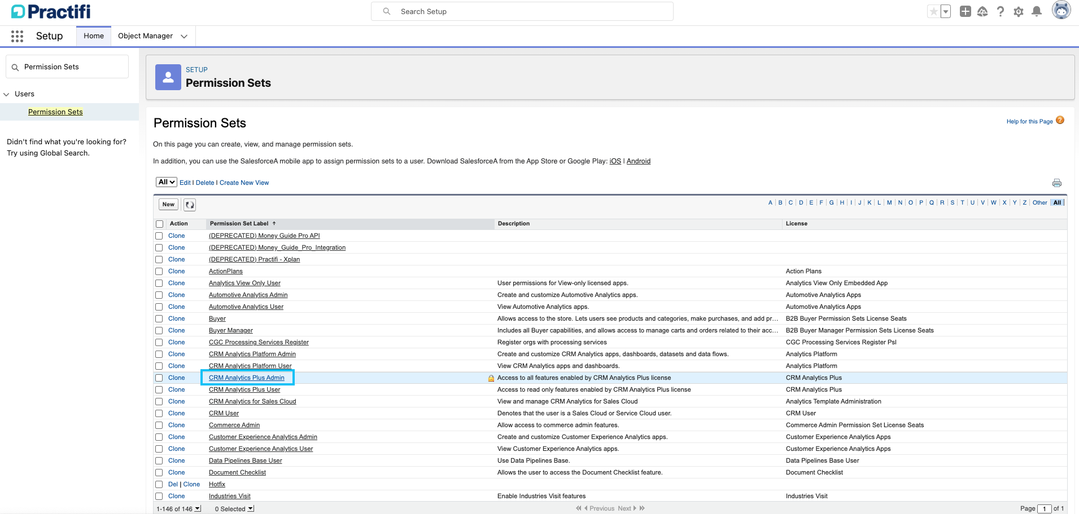The width and height of the screenshot is (1079, 514).
Task: Click the page number input field
Action: click(1045, 509)
